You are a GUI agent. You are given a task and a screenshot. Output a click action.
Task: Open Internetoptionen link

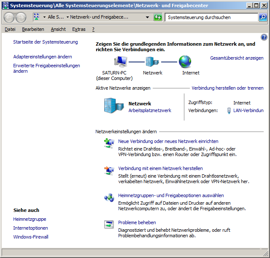tap(30, 228)
